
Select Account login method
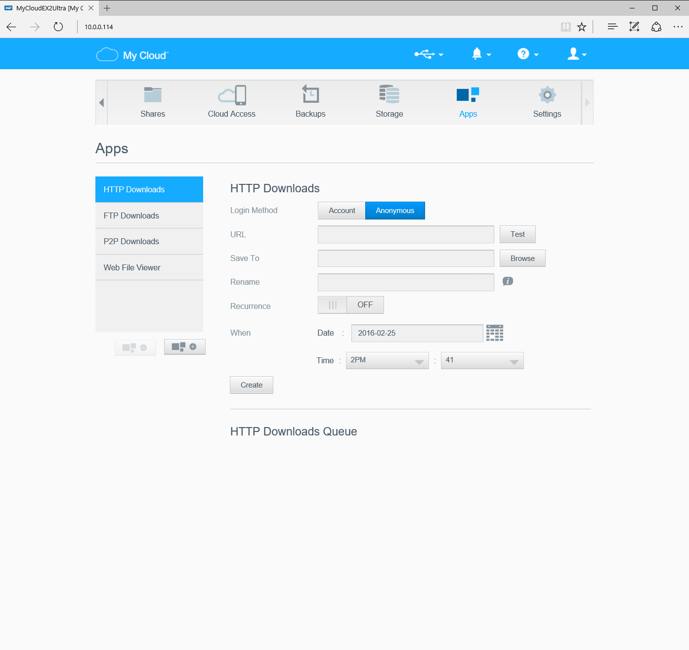342,211
